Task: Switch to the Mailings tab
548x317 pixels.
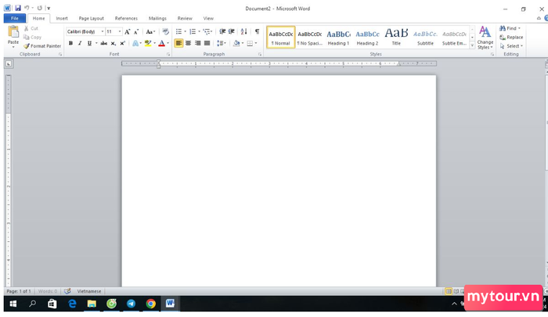Action: [157, 18]
